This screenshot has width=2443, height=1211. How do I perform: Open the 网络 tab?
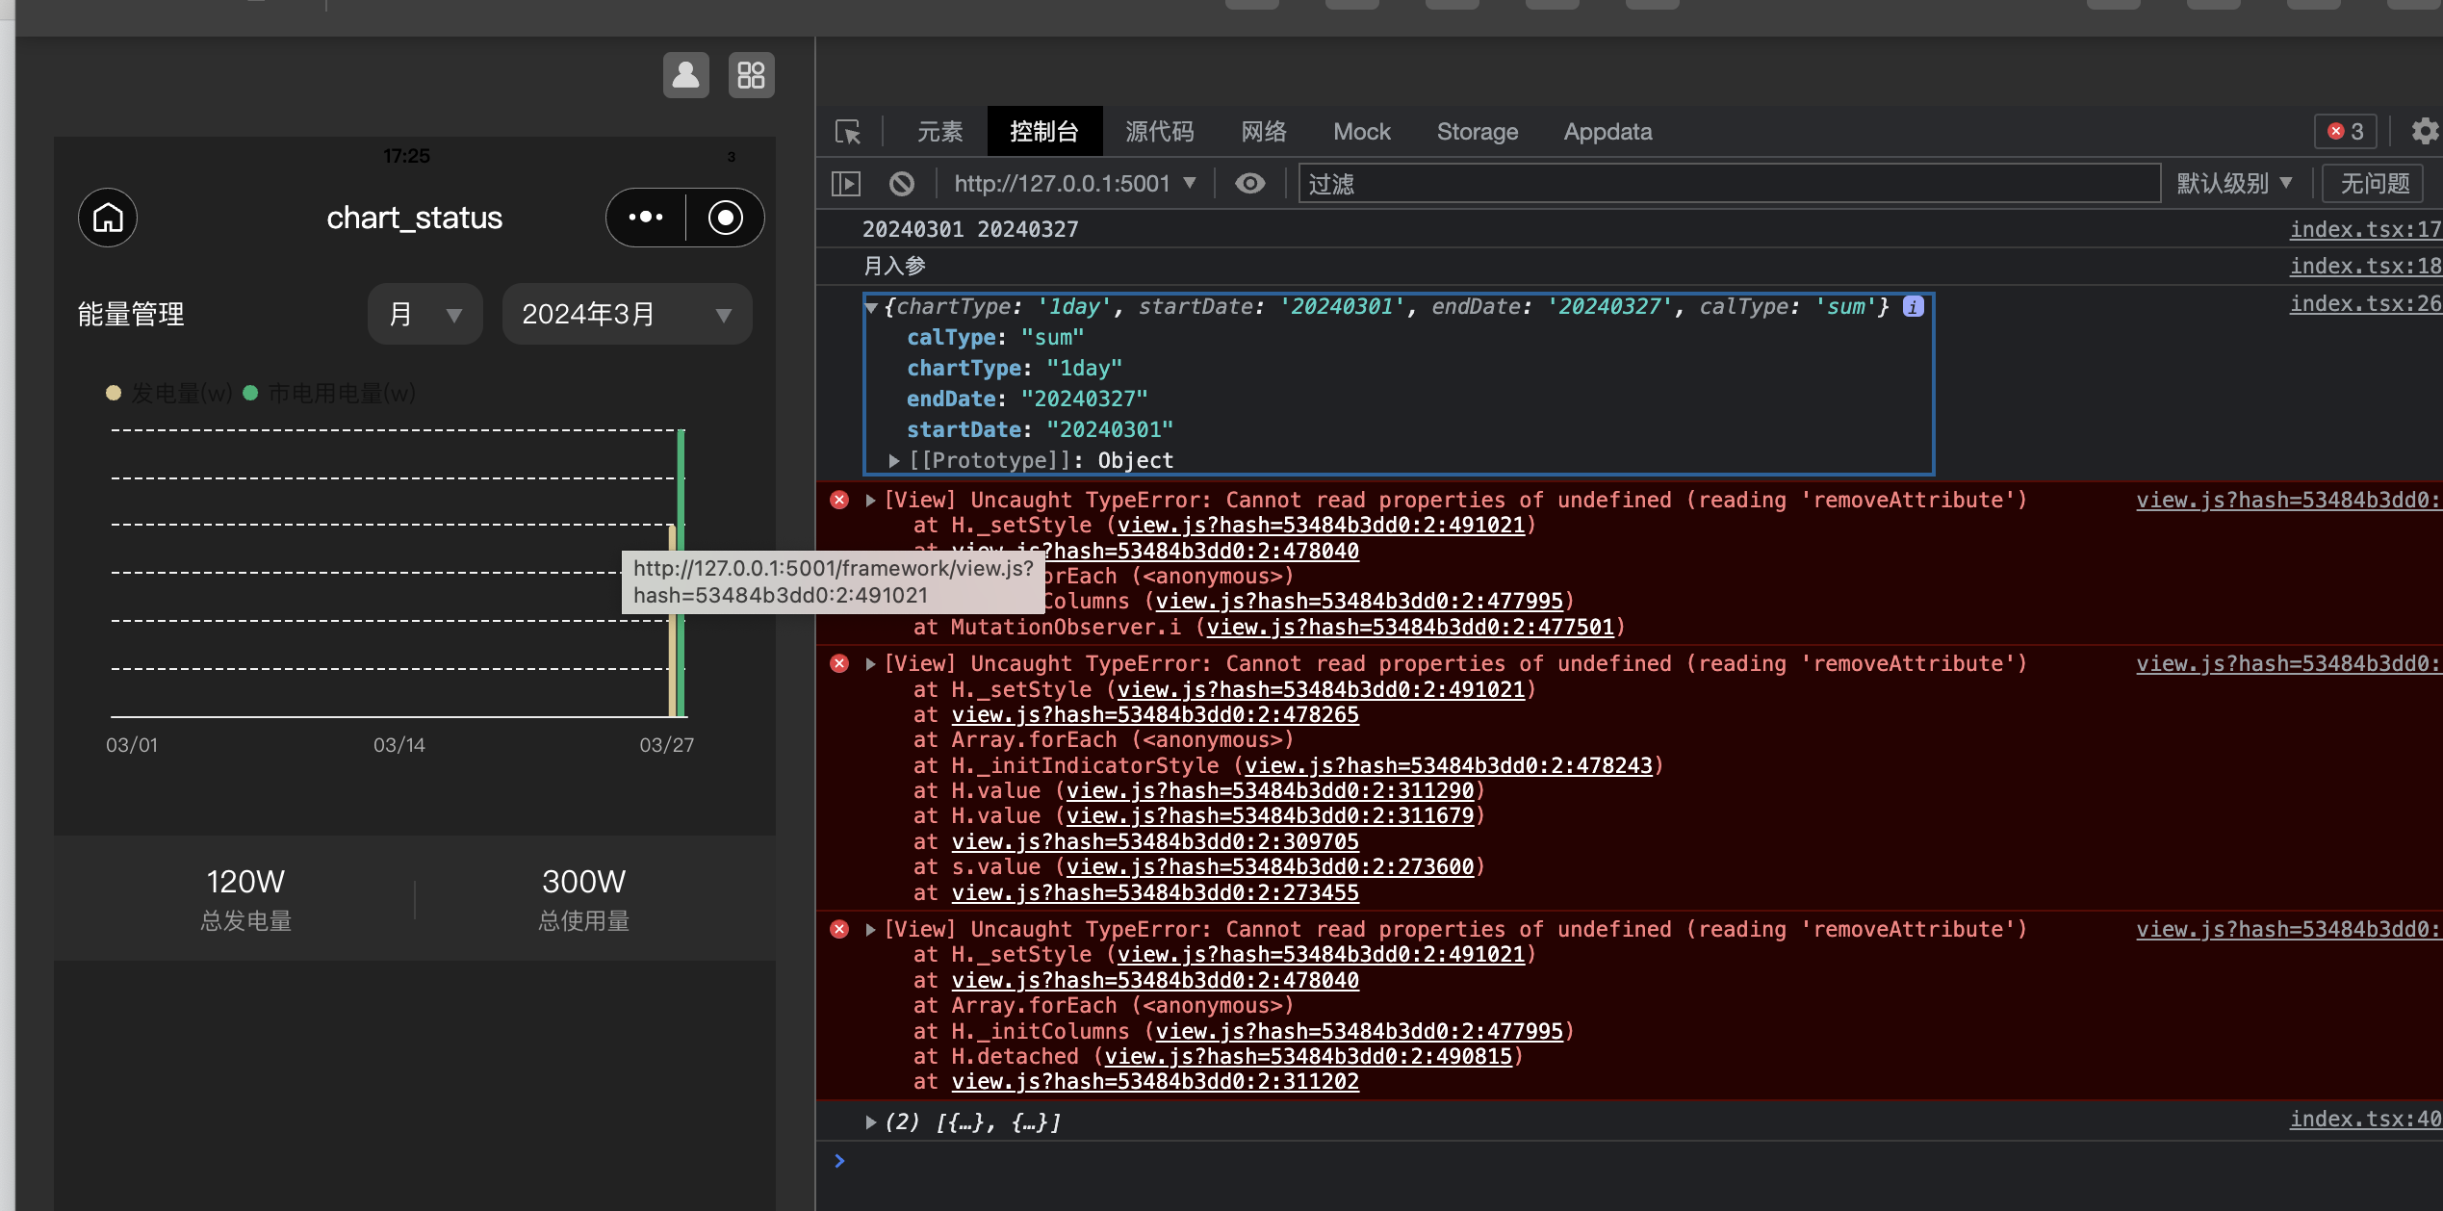1264,132
